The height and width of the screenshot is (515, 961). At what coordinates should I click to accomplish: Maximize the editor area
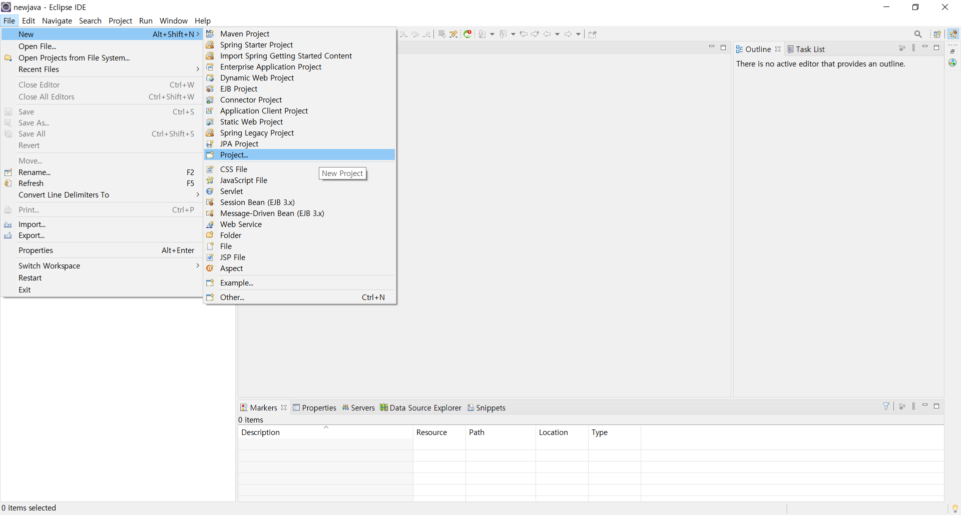pos(723,47)
